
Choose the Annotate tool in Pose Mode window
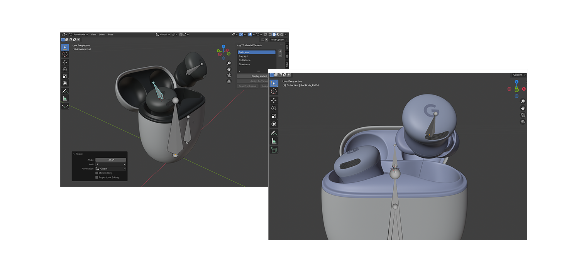point(65,91)
